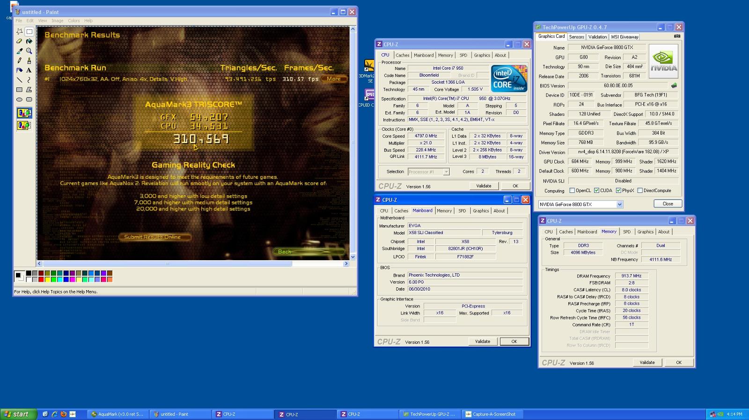This screenshot has height=420, width=749.
Task: Open the 3DMark desktop shortcut icon
Action: [x=369, y=66]
